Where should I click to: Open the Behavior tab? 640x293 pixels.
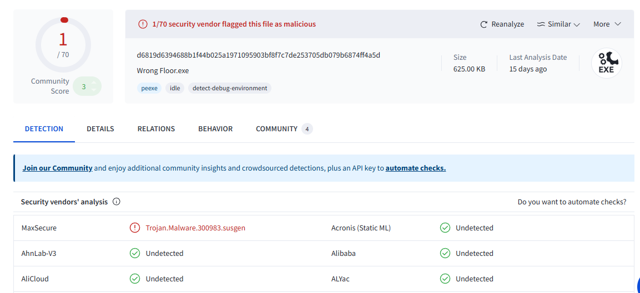[x=215, y=128]
